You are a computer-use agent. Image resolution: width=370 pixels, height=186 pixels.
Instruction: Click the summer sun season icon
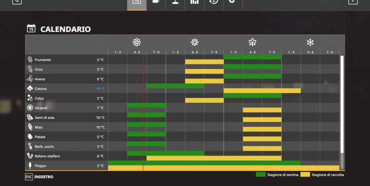point(194,42)
